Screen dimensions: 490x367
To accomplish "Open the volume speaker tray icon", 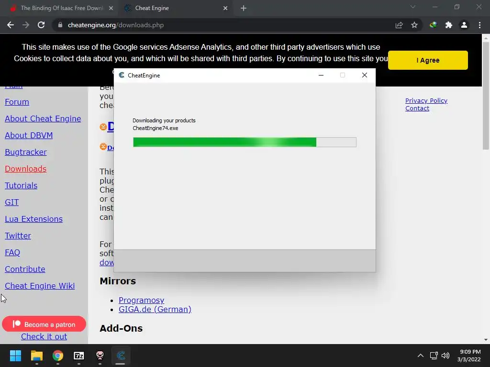I will pyautogui.click(x=445, y=356).
